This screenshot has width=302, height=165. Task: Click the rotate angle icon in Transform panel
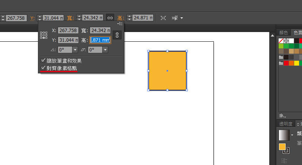53,50
